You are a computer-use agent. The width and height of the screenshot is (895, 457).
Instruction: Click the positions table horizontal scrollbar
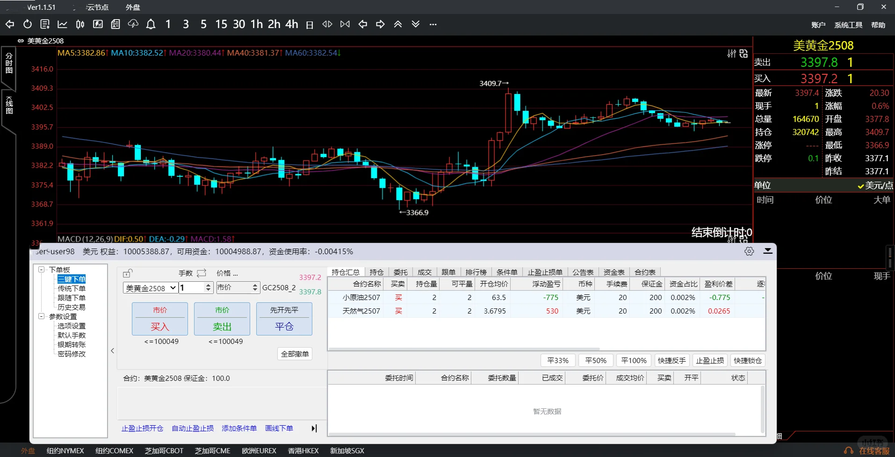tap(464, 349)
